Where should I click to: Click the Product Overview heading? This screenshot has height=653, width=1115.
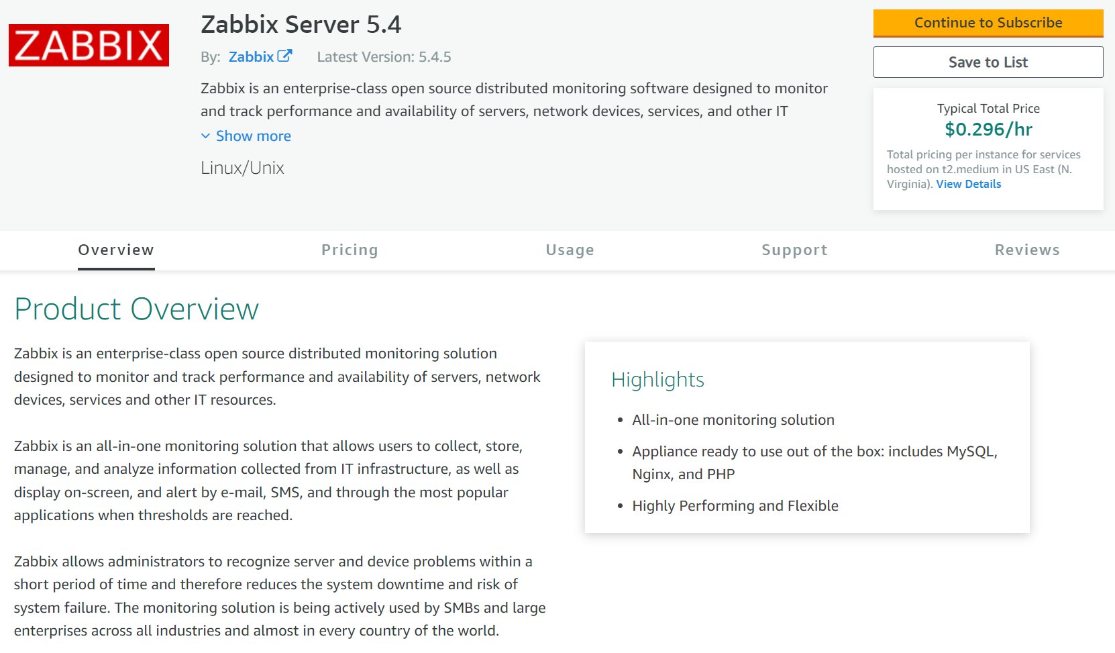(x=136, y=309)
